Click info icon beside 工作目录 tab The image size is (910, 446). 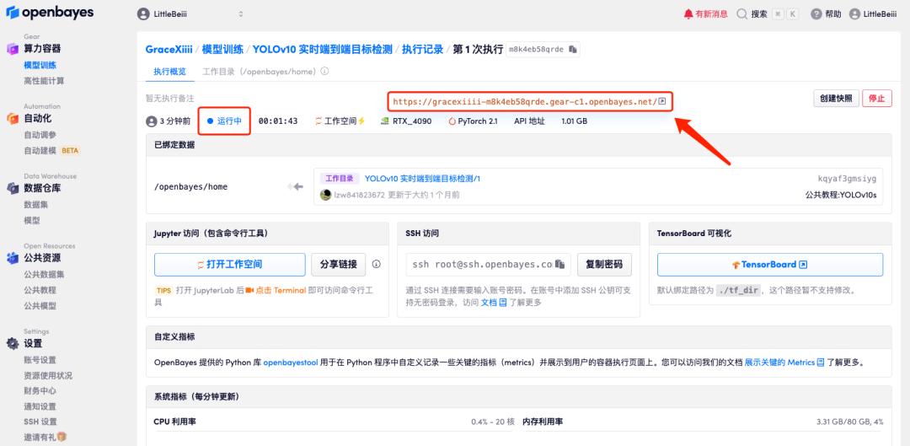(x=324, y=72)
